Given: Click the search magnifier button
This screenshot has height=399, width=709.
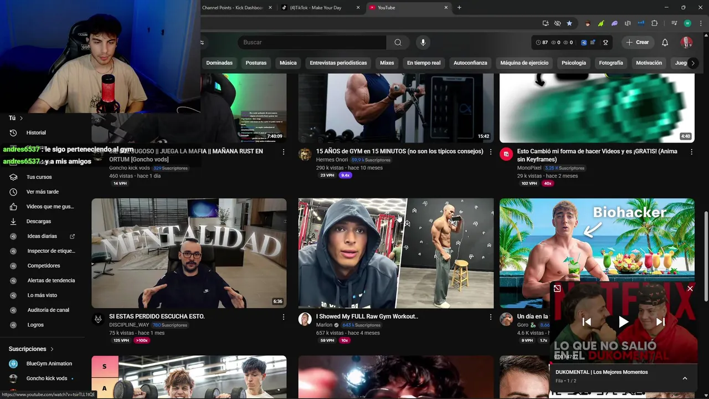Looking at the screenshot, I should pyautogui.click(x=398, y=43).
